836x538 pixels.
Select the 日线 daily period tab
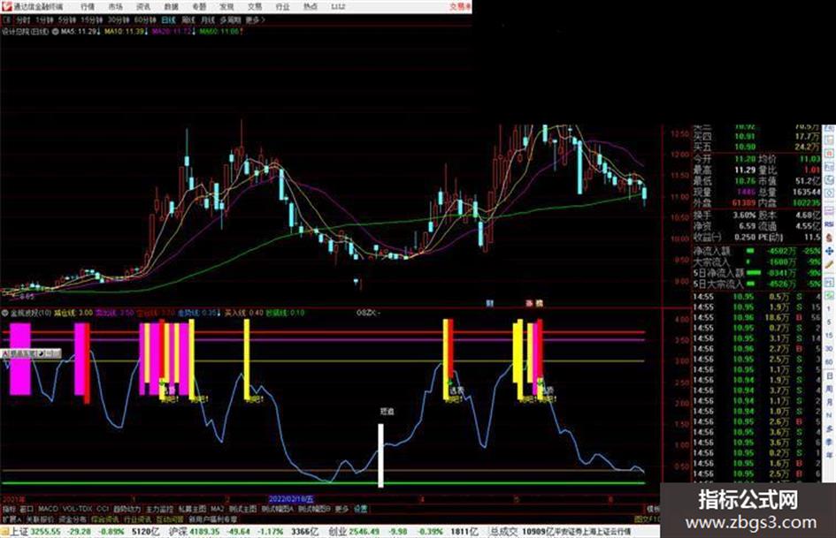[168, 19]
